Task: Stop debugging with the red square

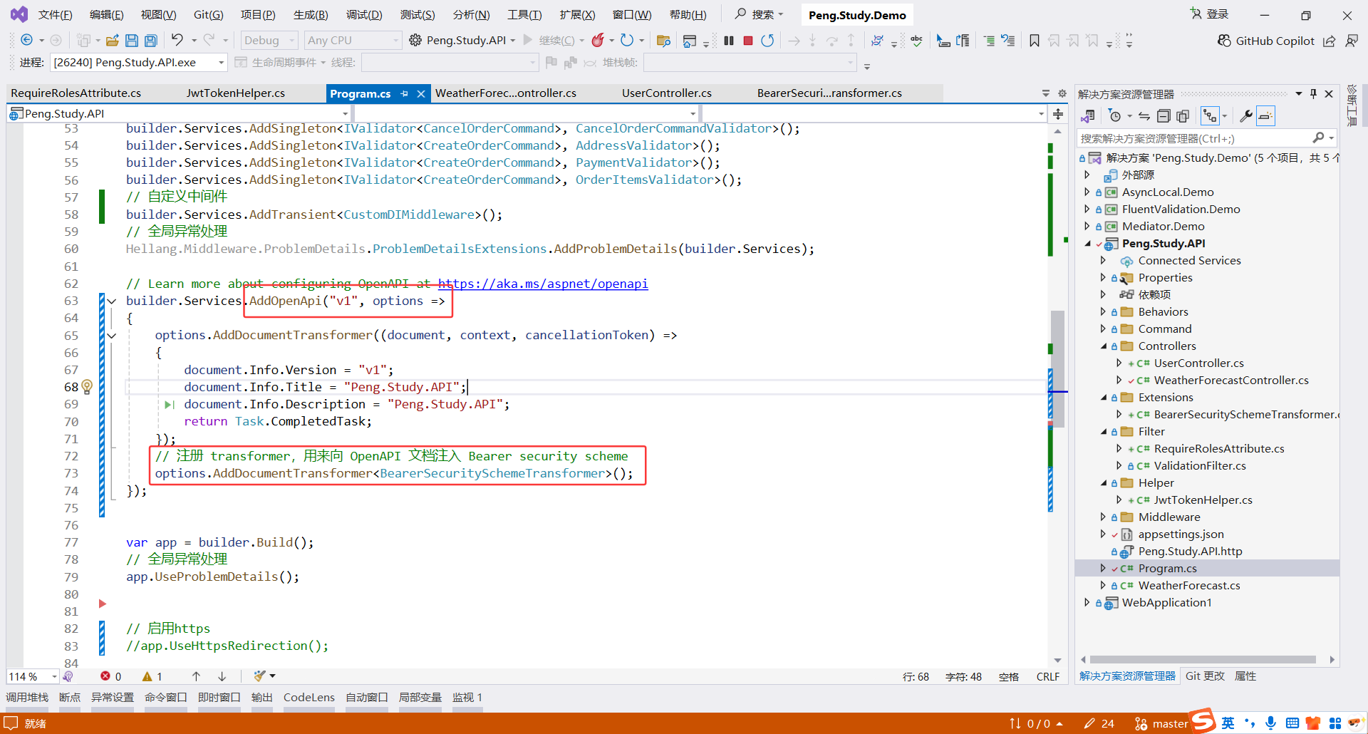Action: coord(748,41)
